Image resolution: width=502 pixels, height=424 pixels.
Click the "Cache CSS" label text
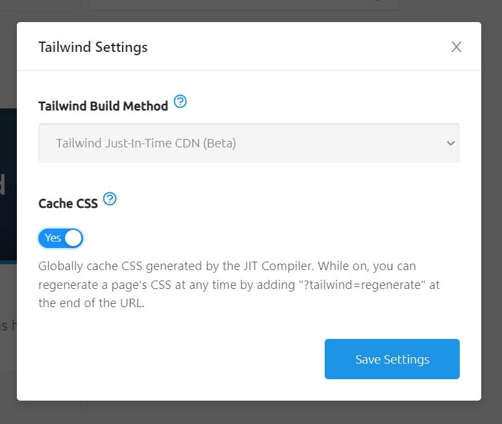pos(68,204)
